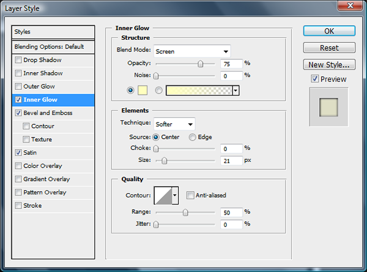The width and height of the screenshot is (367, 272).
Task: Click the style preview thumbnail
Action: (x=328, y=107)
